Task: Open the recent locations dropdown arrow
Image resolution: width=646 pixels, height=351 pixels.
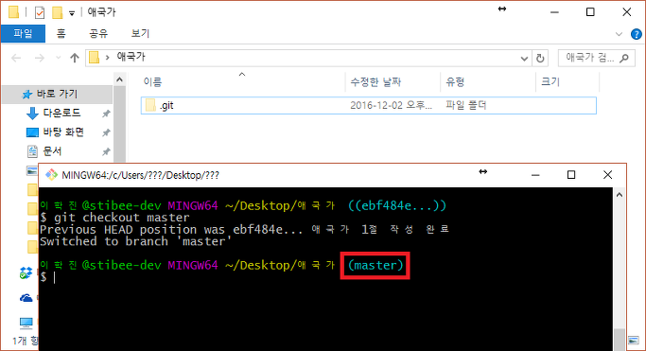Action: (x=58, y=58)
